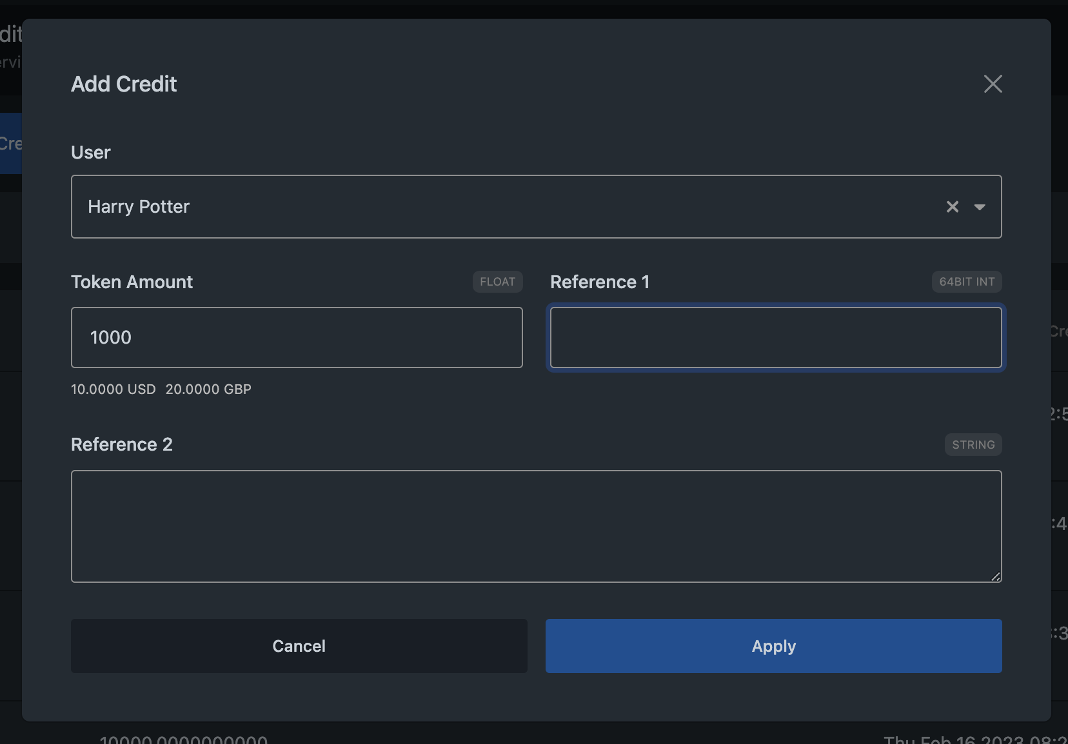The width and height of the screenshot is (1068, 744).
Task: Clear the selected user Harry Potter
Action: (x=953, y=207)
